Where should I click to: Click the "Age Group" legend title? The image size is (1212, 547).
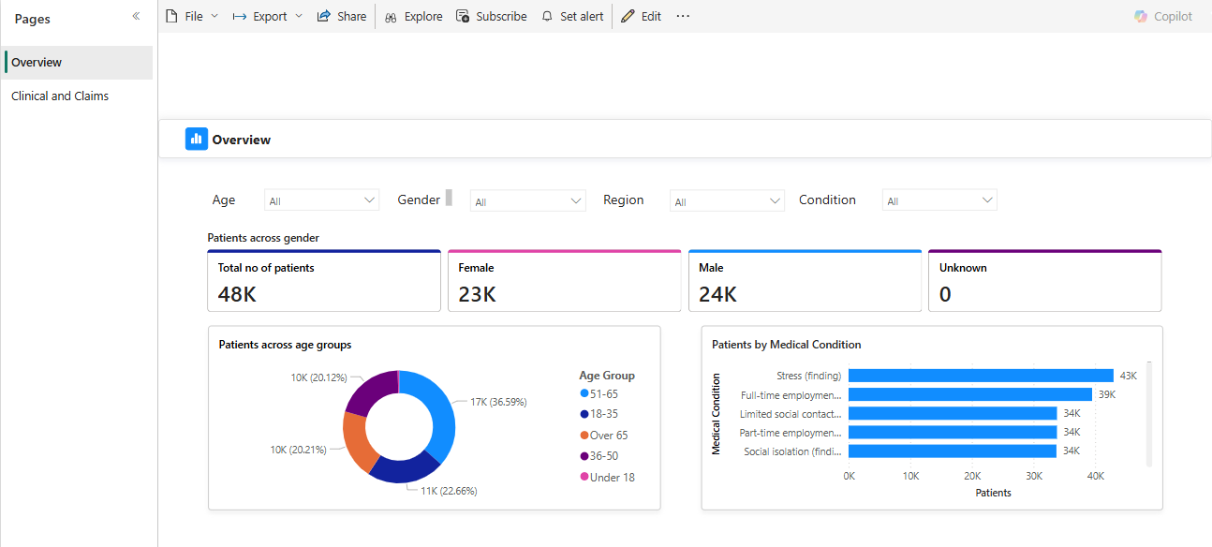point(607,376)
